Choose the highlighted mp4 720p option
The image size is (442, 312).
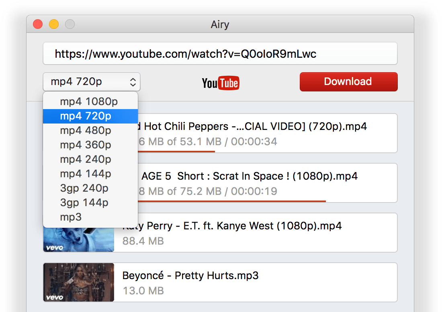pos(89,116)
